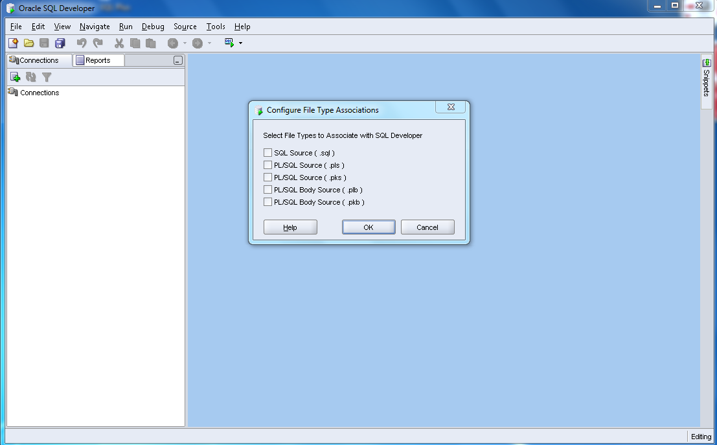
Task: Close the Configure File Type Associations dialog
Action: pyautogui.click(x=450, y=107)
